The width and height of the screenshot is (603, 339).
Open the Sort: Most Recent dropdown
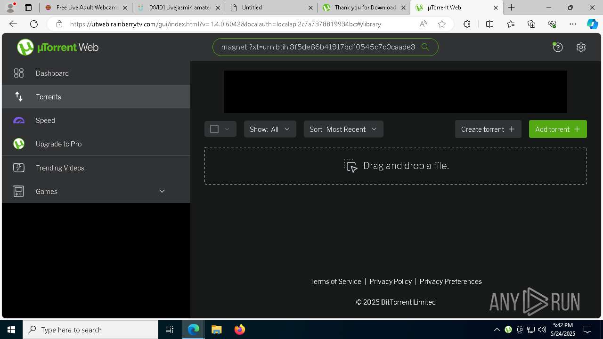(343, 129)
